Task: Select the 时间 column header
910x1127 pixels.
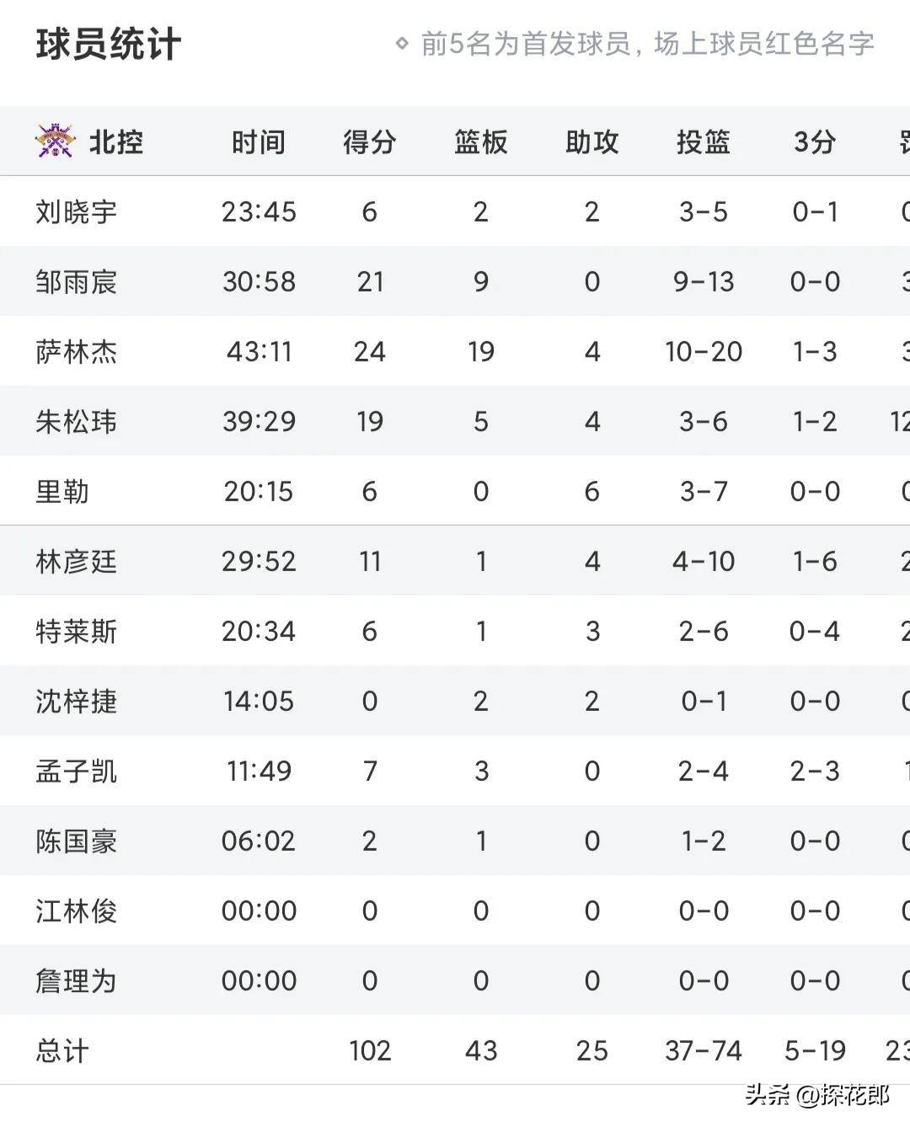Action: coord(259,142)
